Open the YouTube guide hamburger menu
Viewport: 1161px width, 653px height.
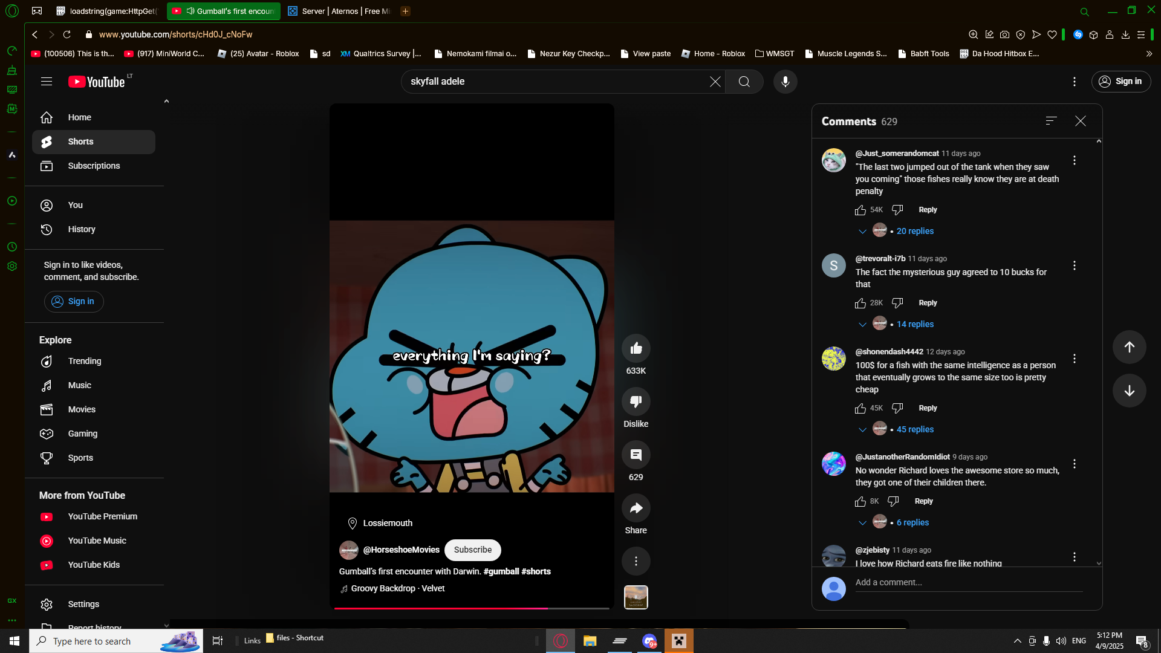pyautogui.click(x=47, y=82)
